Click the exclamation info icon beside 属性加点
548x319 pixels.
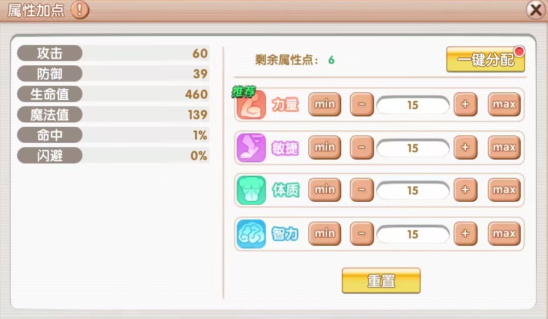pyautogui.click(x=80, y=10)
